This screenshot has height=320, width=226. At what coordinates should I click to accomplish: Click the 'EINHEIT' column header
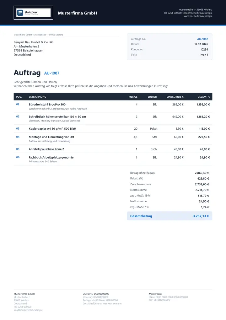pyautogui.click(x=153, y=97)
